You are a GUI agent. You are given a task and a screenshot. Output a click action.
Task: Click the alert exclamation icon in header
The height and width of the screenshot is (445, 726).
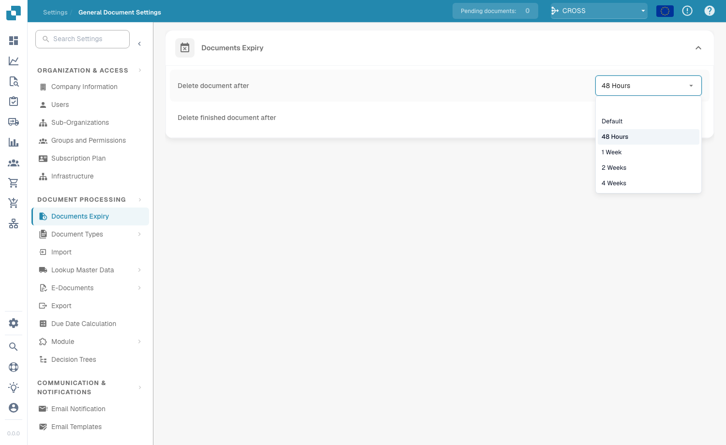687,11
